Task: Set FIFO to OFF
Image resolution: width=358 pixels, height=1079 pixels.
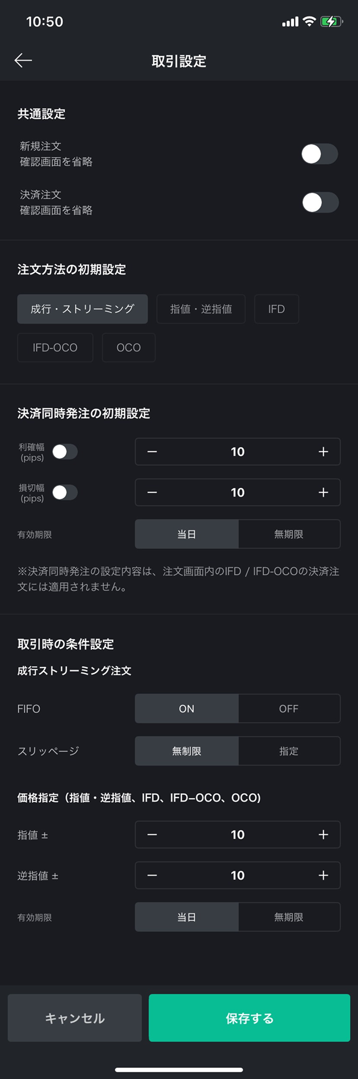Action: 289,709
